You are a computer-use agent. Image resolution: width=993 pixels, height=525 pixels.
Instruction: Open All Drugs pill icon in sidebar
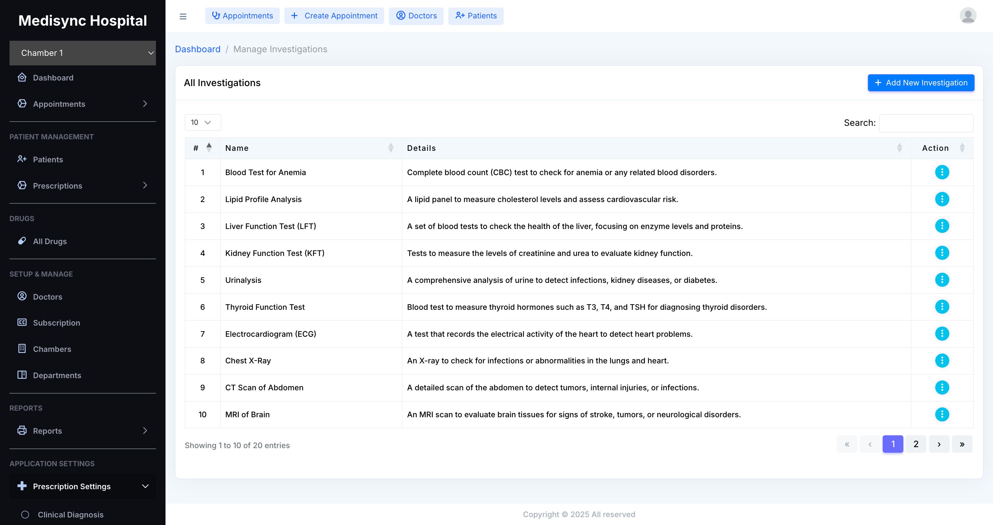pyautogui.click(x=22, y=241)
